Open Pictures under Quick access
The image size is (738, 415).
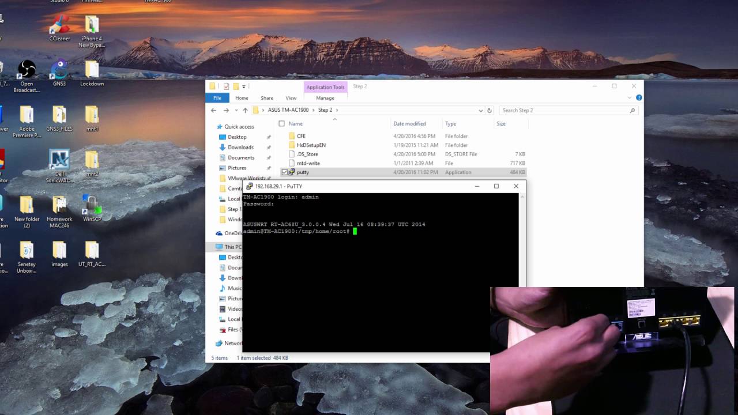click(237, 168)
